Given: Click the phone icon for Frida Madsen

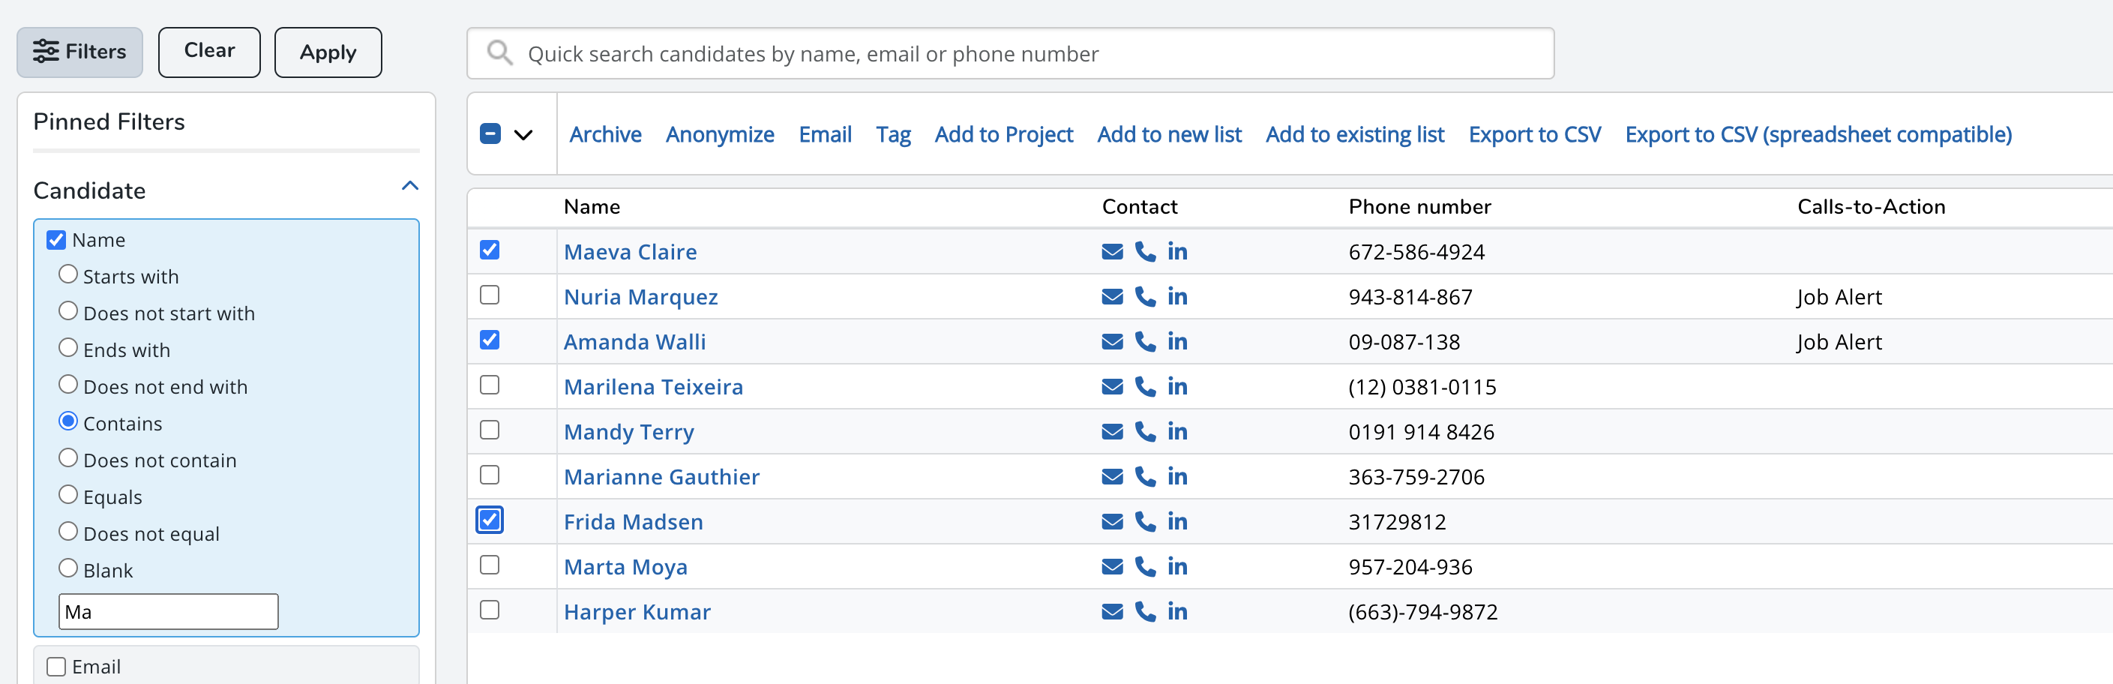Looking at the screenshot, I should [x=1144, y=520].
